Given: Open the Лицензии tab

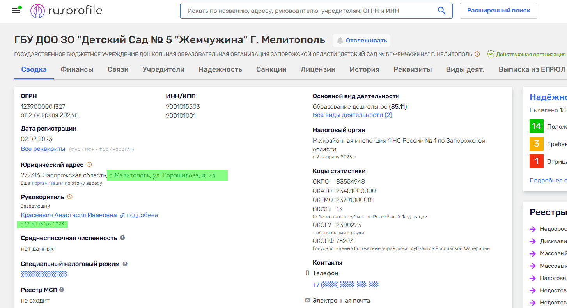Looking at the screenshot, I should click(x=318, y=69).
